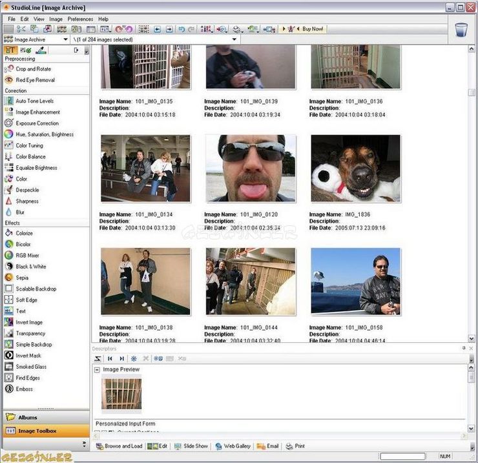
Task: Go to next image with right arrow icon
Action: coord(169,29)
